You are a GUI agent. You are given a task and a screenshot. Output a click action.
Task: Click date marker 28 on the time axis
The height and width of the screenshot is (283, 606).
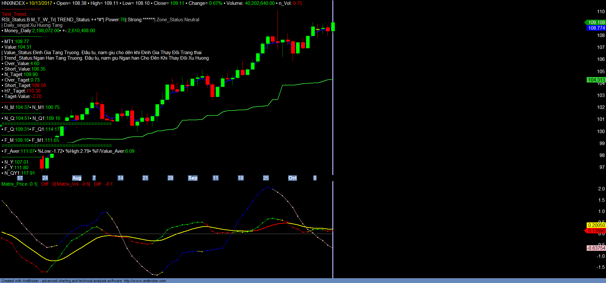point(170,178)
